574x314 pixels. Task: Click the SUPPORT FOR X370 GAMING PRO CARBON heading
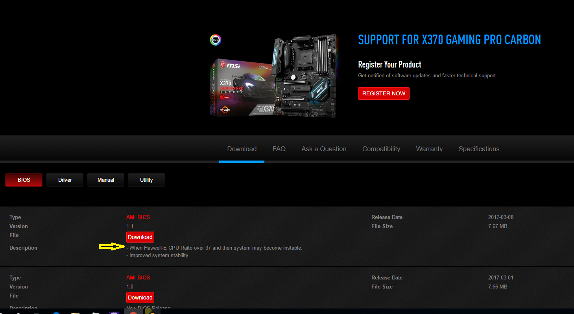pos(449,40)
